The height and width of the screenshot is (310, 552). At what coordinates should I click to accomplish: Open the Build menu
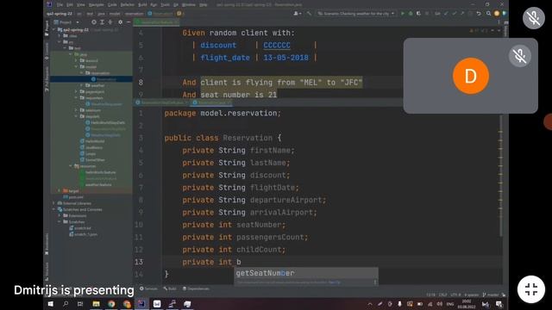[142, 4]
